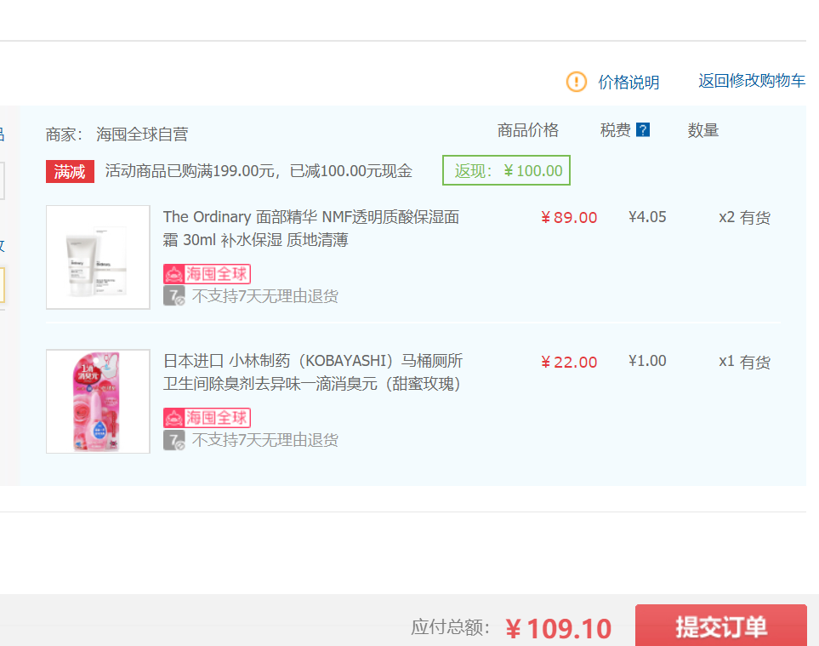Click the x1 有货 quantity text

tap(744, 362)
